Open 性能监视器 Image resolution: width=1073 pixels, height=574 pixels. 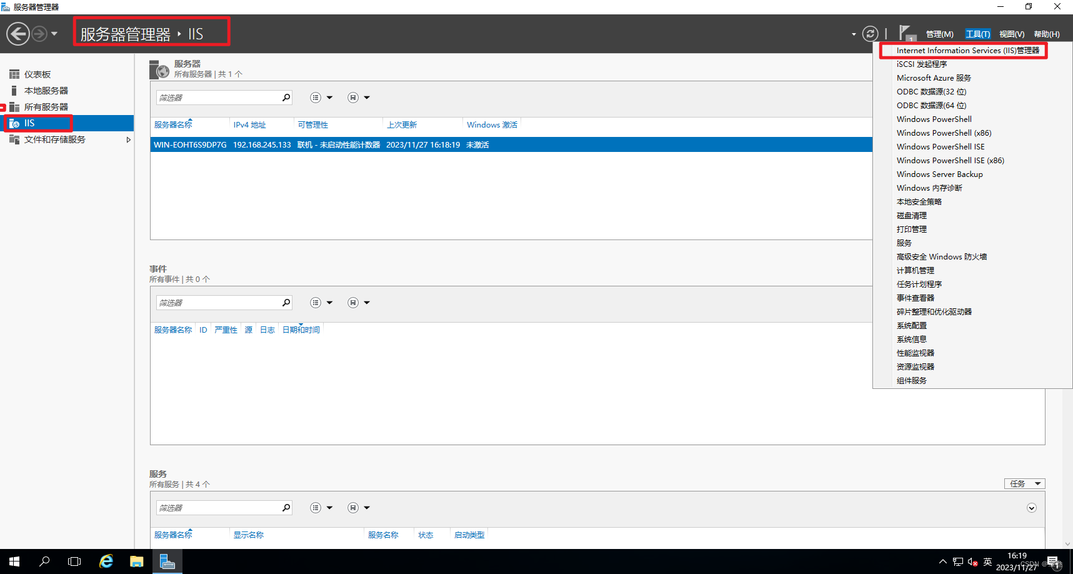[x=916, y=353]
